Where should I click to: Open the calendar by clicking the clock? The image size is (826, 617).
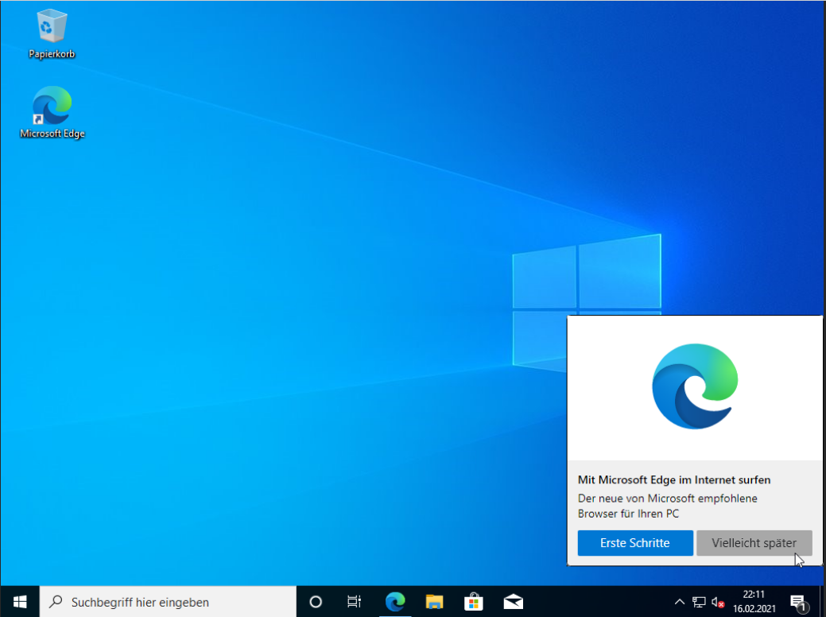[753, 602]
